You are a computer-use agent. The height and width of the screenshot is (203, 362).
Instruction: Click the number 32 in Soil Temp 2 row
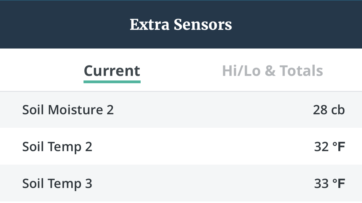[321, 147]
